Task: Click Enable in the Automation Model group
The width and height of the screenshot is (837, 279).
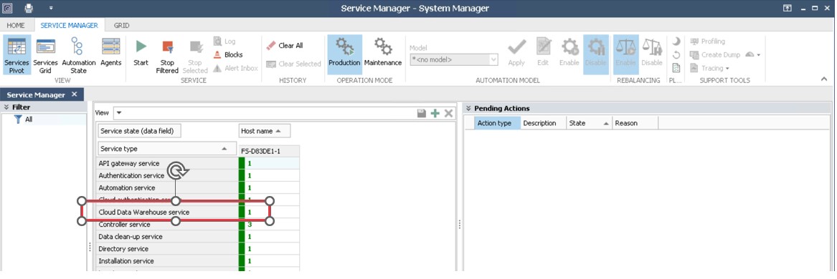Action: [569, 52]
